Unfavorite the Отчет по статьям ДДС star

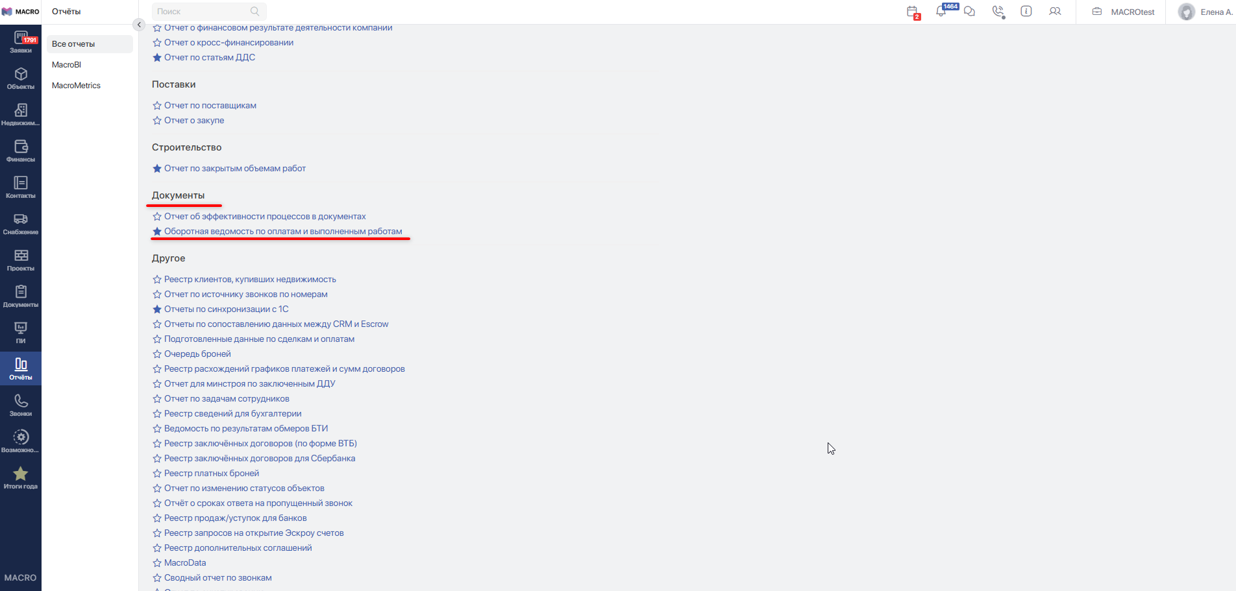tap(156, 58)
